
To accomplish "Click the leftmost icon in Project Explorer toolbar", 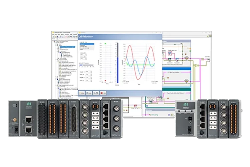I will point(53,37).
